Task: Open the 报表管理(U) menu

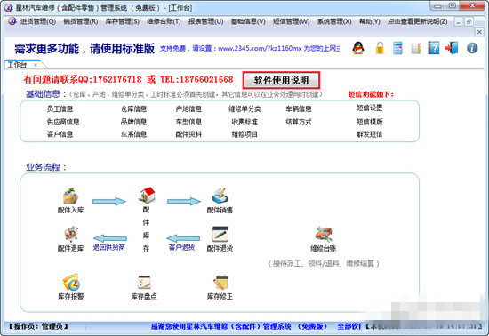Action: pos(206,21)
